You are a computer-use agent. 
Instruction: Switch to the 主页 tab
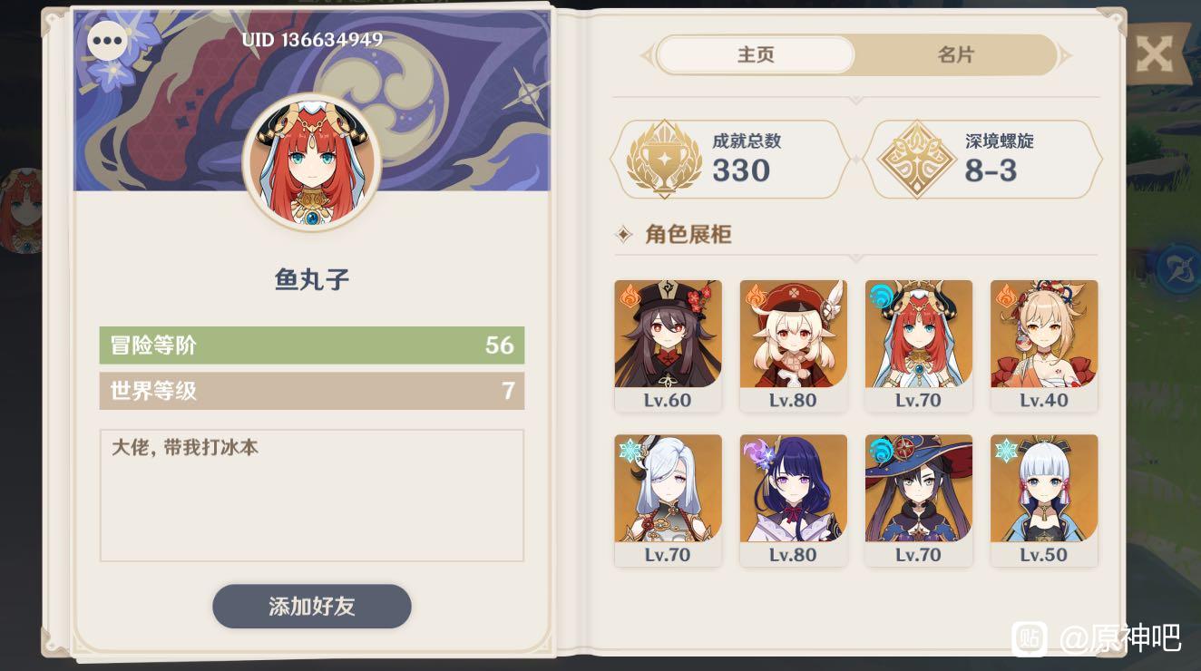coord(756,55)
